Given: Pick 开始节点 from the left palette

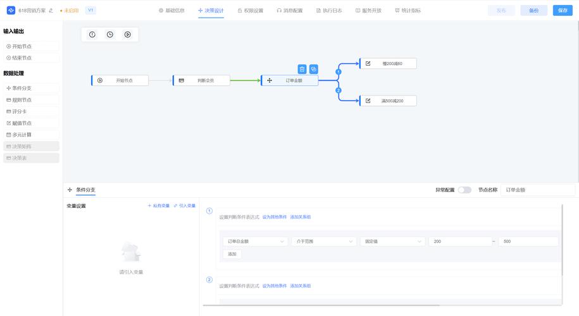Looking at the screenshot, I should coord(31,47).
